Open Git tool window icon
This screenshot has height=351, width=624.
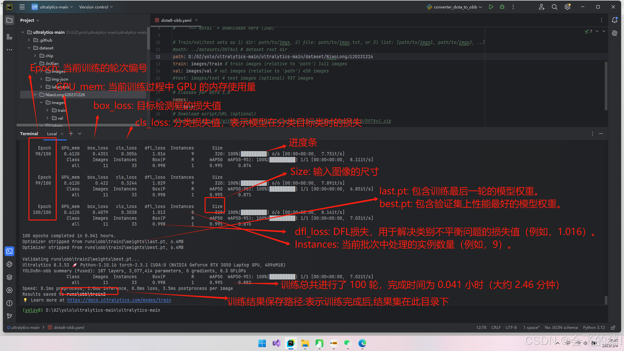[9, 316]
